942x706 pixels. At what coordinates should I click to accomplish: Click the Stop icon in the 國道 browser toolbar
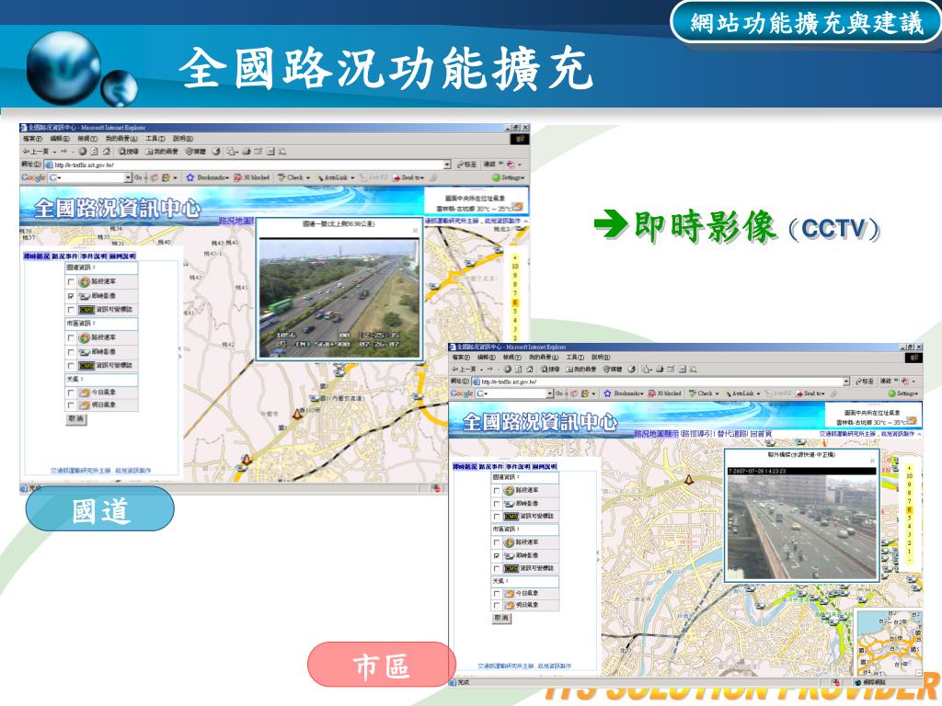[x=83, y=152]
